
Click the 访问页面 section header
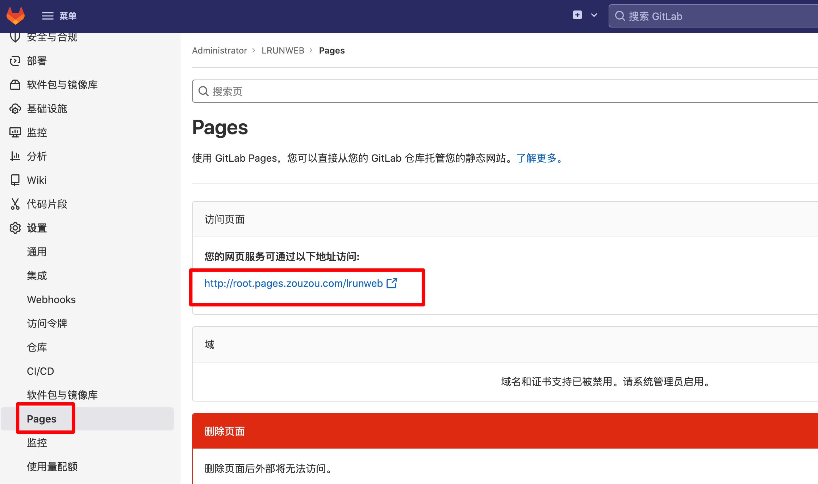[x=505, y=219]
